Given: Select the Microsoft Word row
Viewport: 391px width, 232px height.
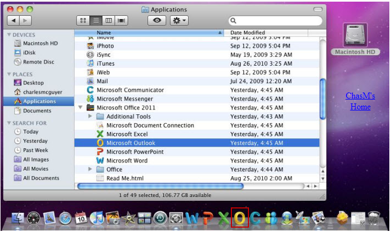Looking at the screenshot, I should coord(197,160).
